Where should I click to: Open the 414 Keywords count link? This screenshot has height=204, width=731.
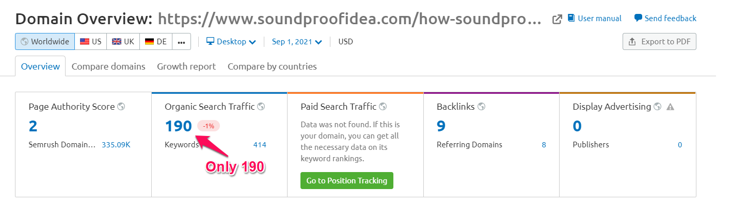260,145
